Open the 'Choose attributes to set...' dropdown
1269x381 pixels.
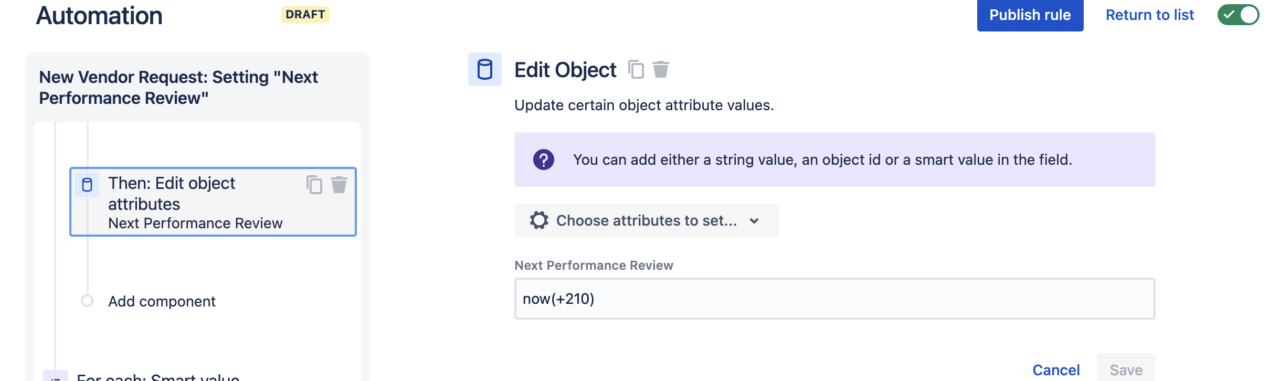pyautogui.click(x=646, y=220)
